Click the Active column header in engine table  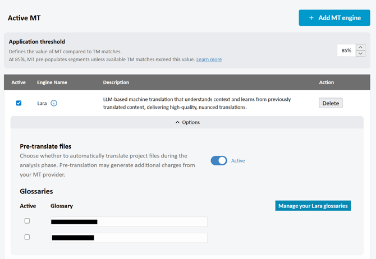[19, 82]
